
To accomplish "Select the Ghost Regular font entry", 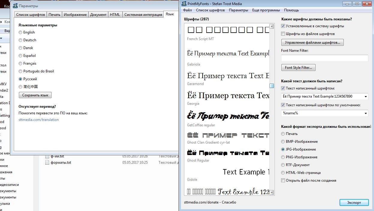I will [x=198, y=160].
